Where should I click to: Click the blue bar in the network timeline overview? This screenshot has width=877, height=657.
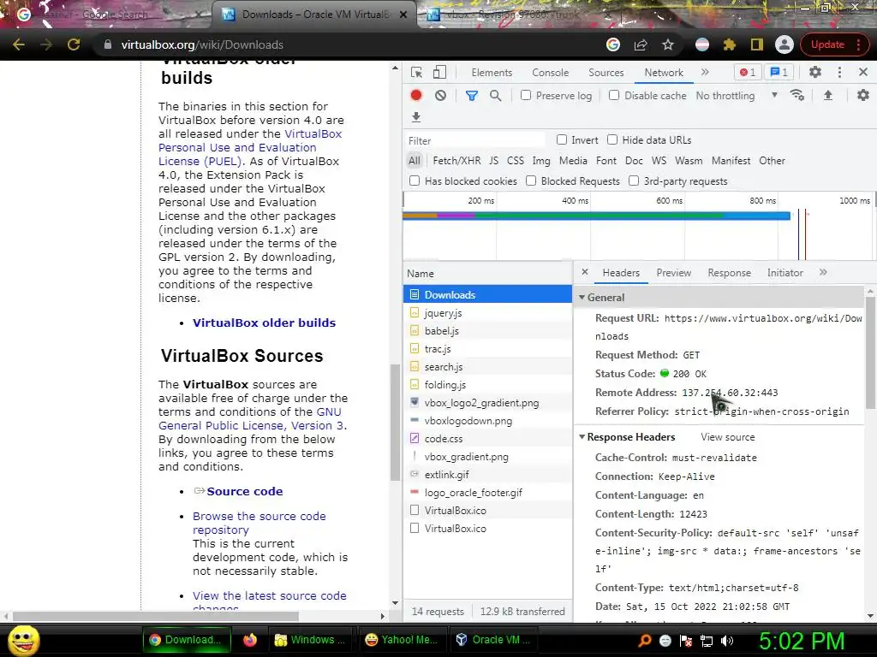click(596, 216)
